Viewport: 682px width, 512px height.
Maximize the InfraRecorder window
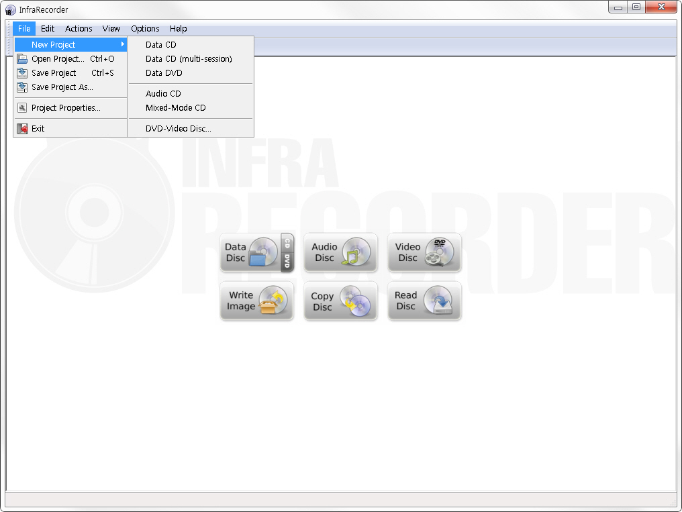(x=636, y=7)
